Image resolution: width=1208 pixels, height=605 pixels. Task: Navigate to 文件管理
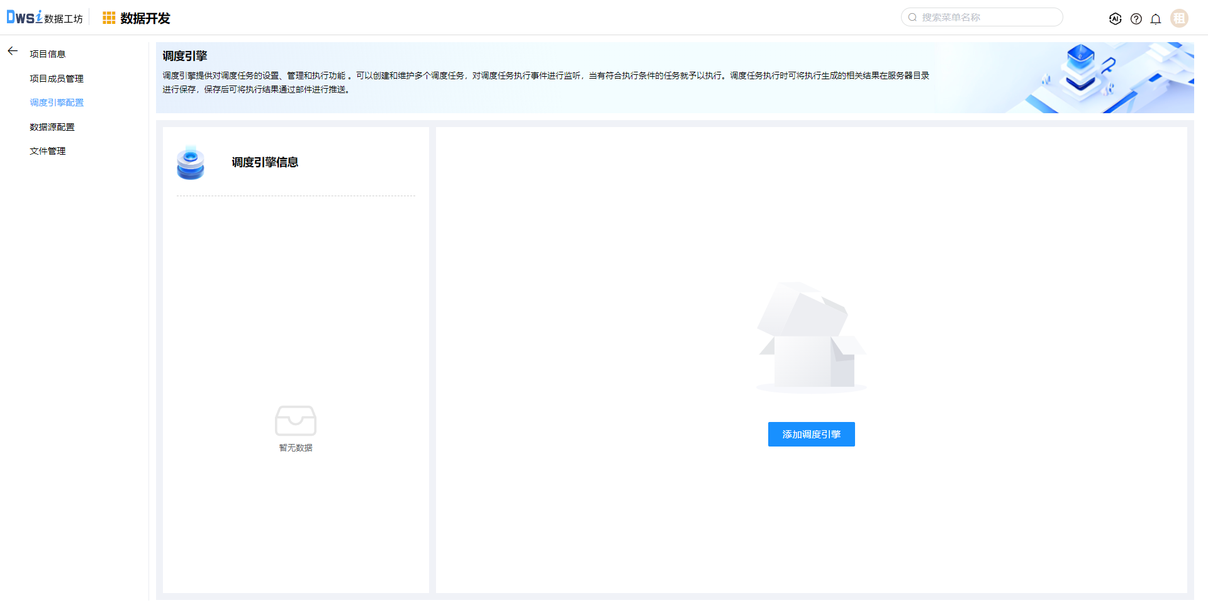point(48,151)
